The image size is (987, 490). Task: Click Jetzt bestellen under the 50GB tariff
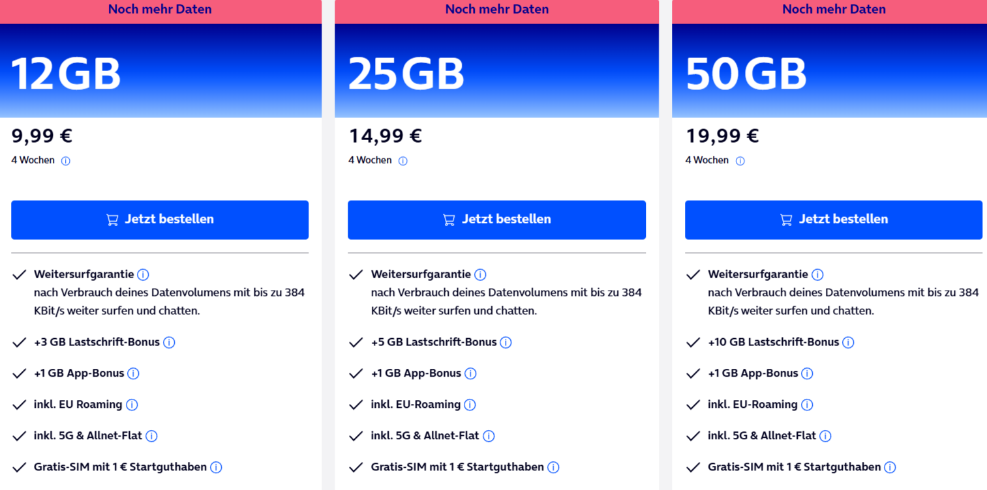(834, 220)
